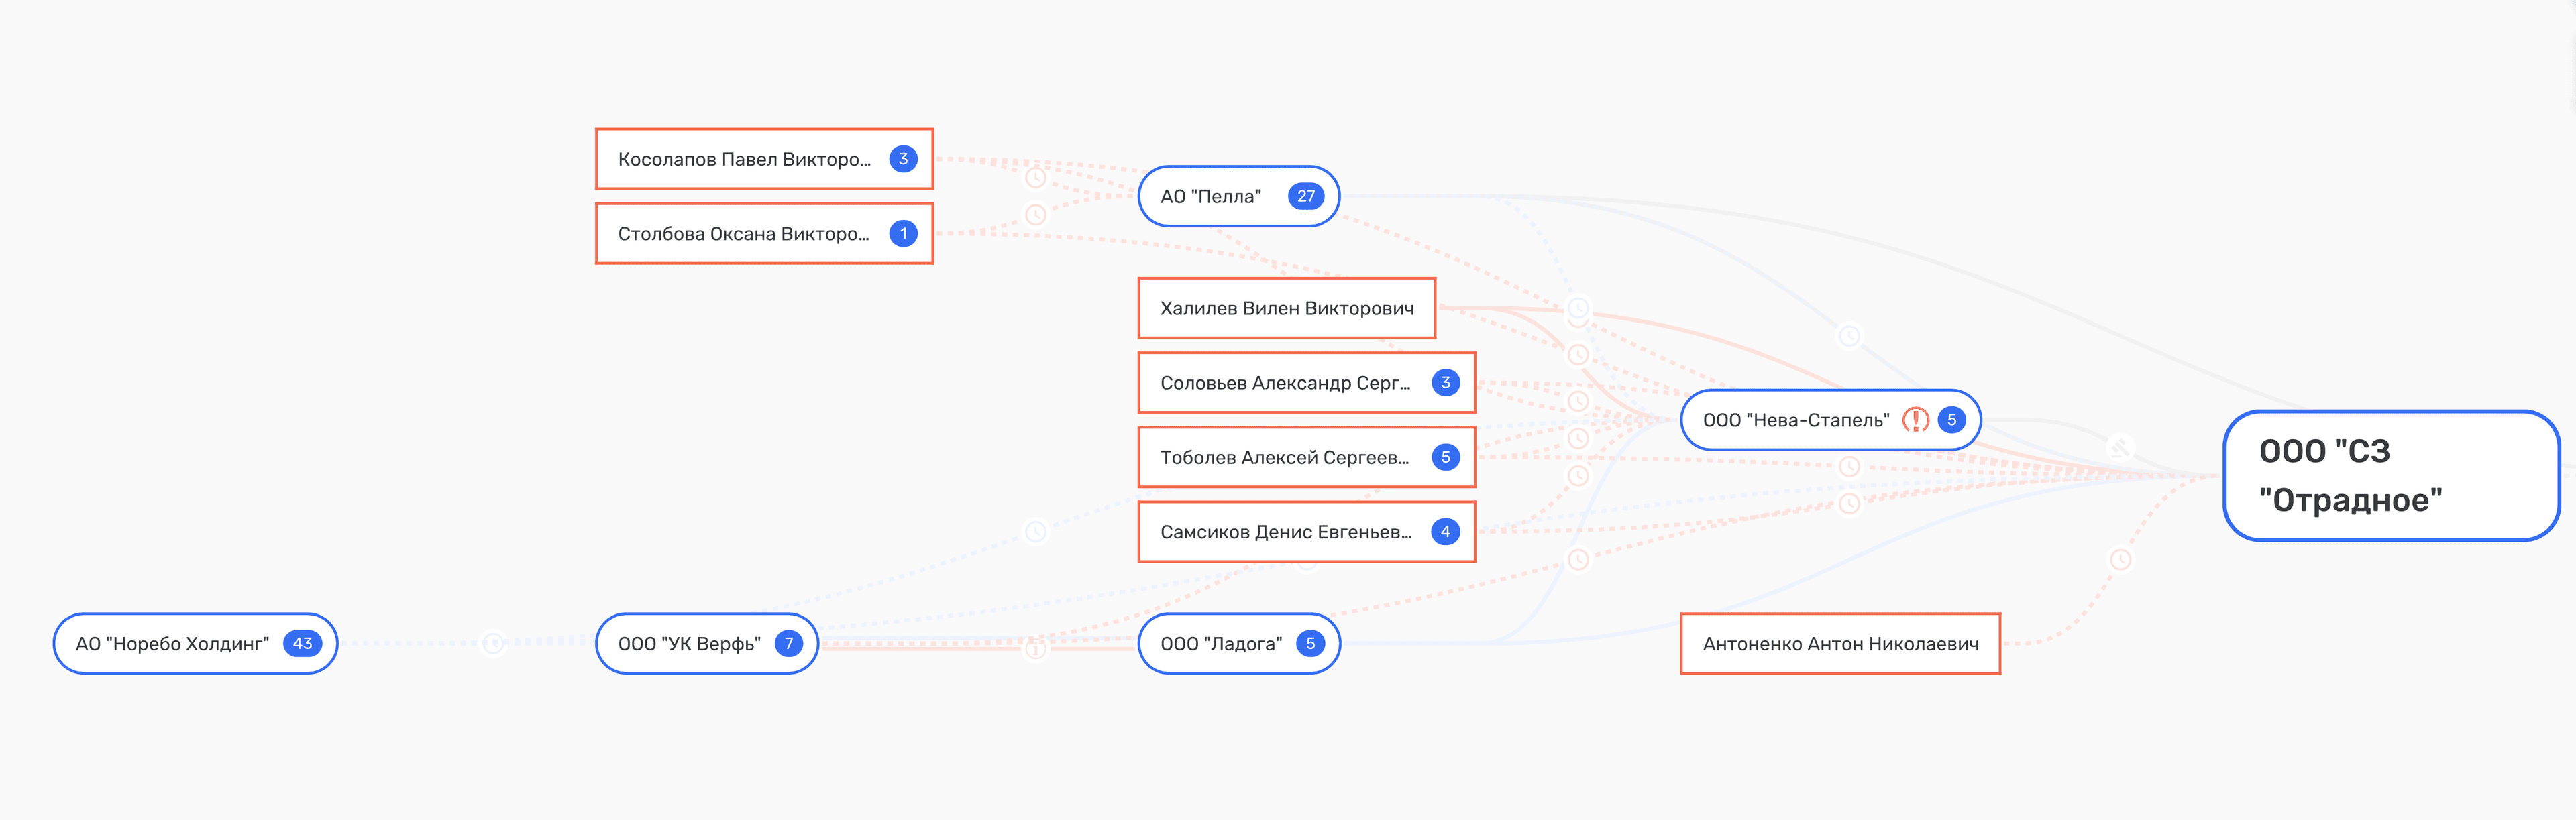Click the clock icon on Антоненко's dotted link
2576x820 pixels.
click(2120, 559)
